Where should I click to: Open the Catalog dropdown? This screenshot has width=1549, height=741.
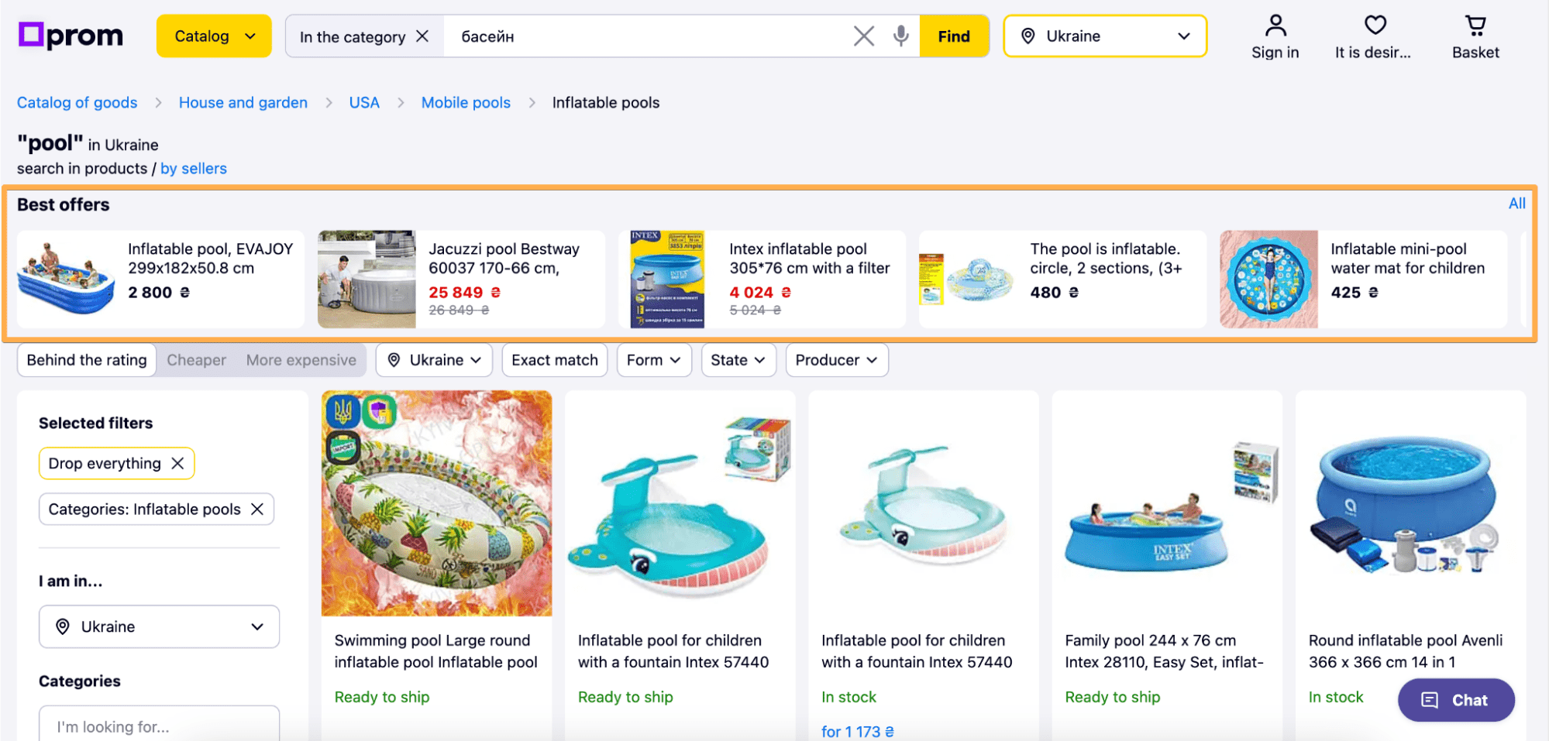tap(214, 36)
